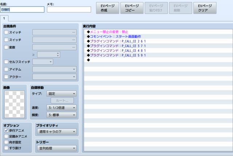Enable the first スイッチ condition checkbox

6,32
